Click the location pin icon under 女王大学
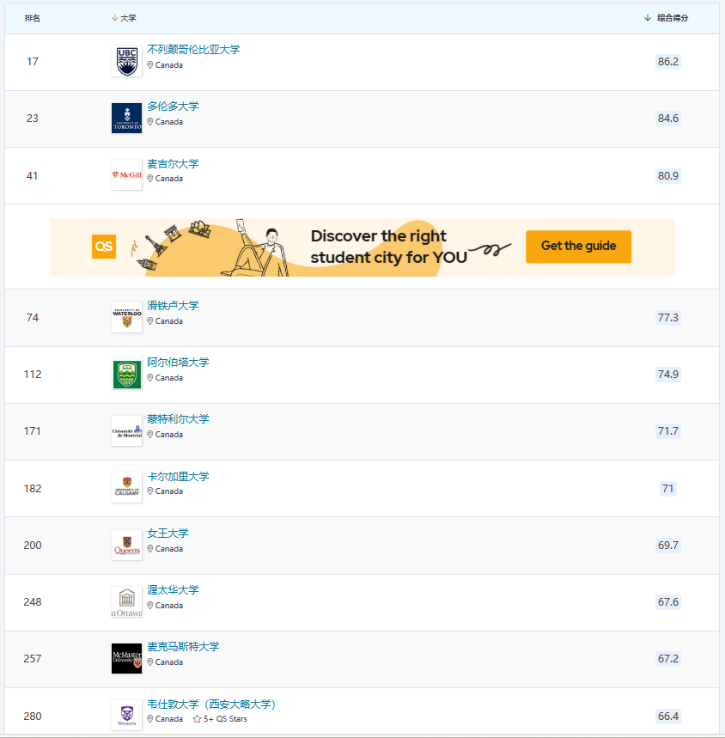 (150, 549)
